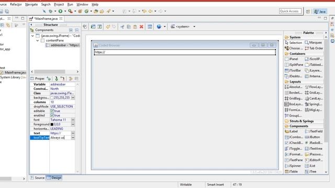The height and width of the screenshot is (188, 335).
Task: Collapse the contentPane tree node
Action: tap(37, 41)
